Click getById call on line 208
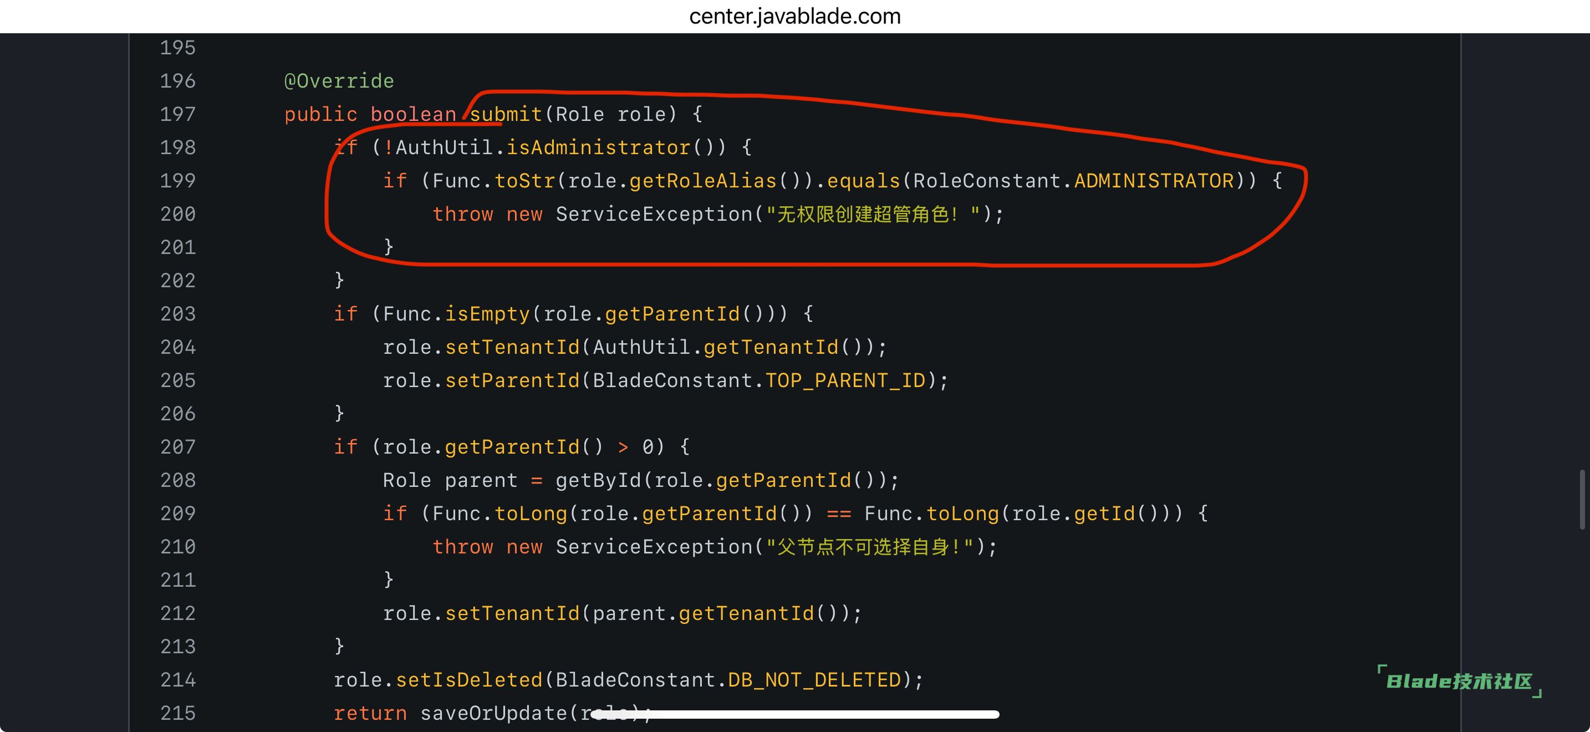1590x732 pixels. [598, 480]
